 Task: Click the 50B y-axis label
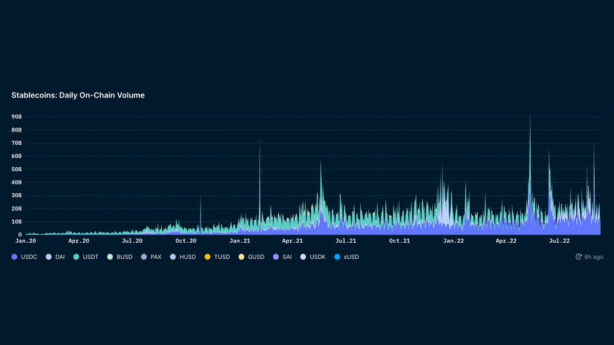[x=17, y=169]
